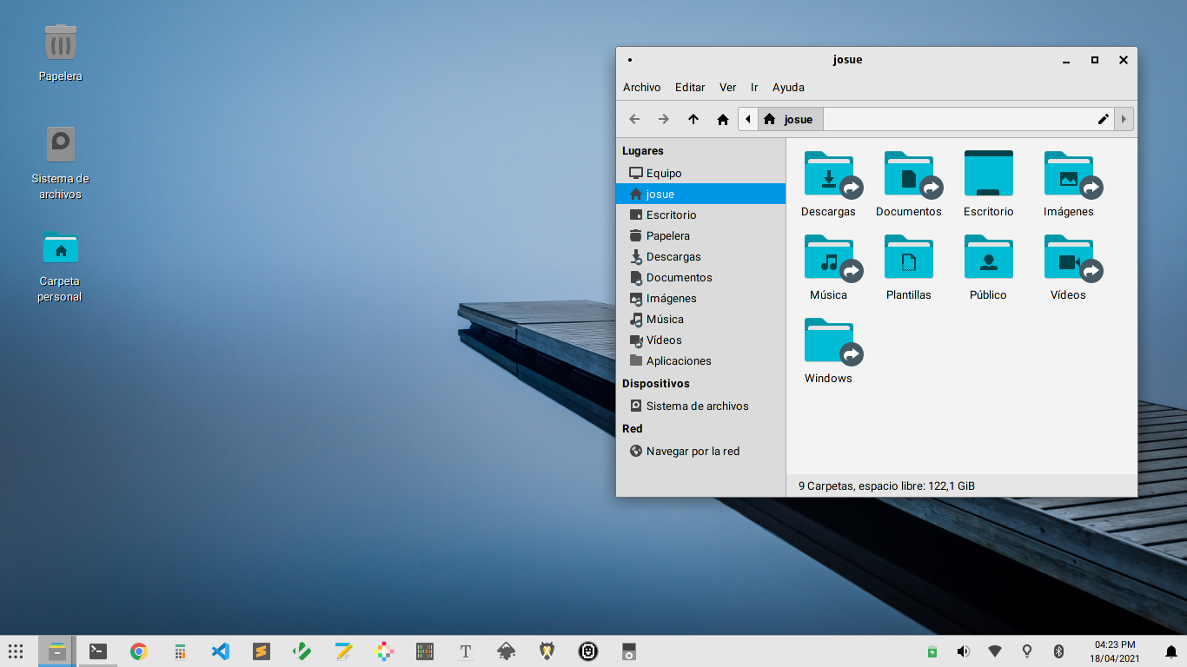Click the home toolbar button

(723, 119)
